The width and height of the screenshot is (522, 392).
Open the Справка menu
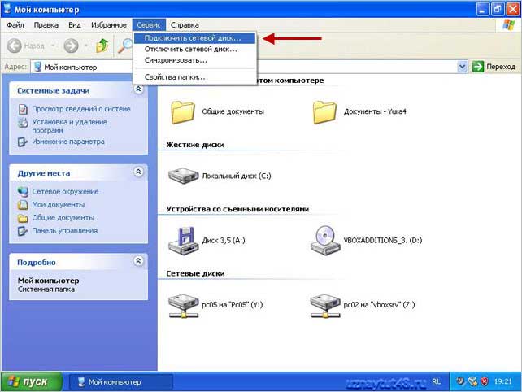coord(185,25)
